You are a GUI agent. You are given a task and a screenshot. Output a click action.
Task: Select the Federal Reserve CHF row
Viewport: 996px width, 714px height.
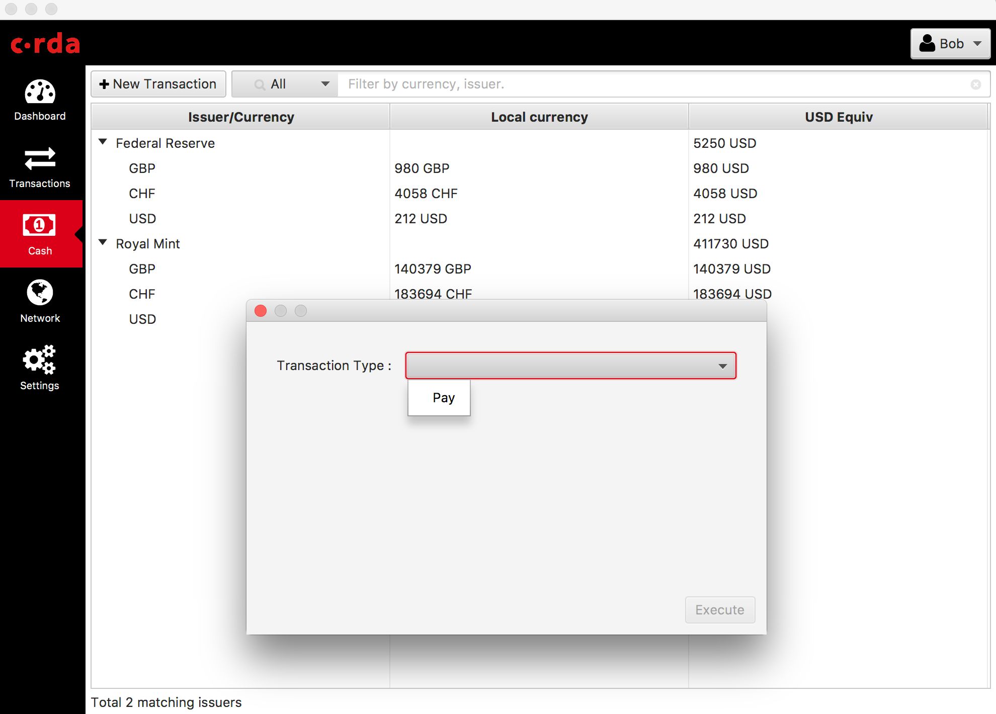[142, 194]
